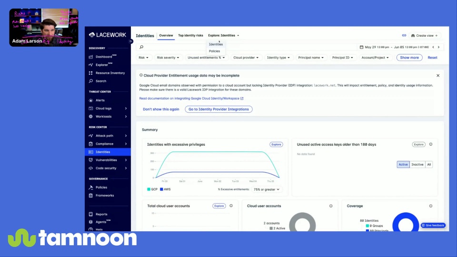Go to Identity Provider Integrations
The image size is (457, 257).
click(219, 109)
